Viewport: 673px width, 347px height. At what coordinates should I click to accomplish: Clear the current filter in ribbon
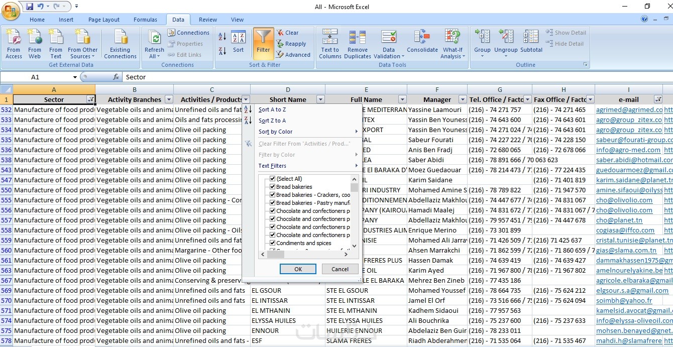coord(287,33)
